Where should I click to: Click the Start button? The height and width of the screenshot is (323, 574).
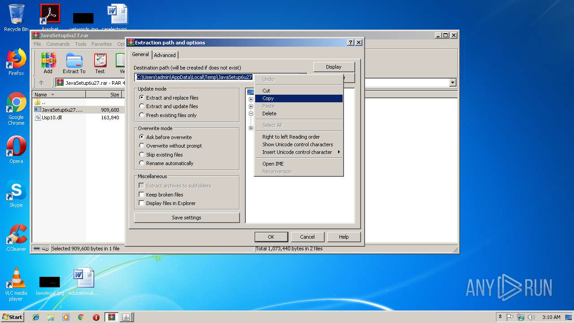[x=13, y=317]
